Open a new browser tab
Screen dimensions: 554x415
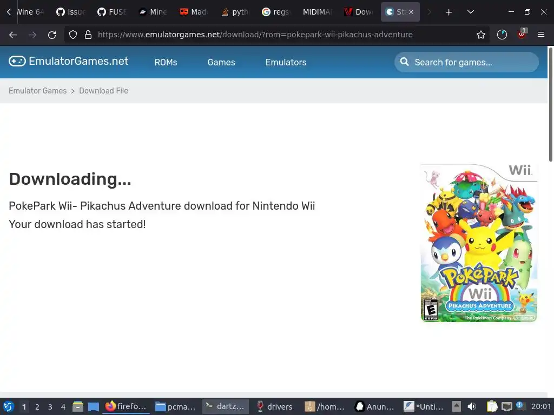click(449, 12)
